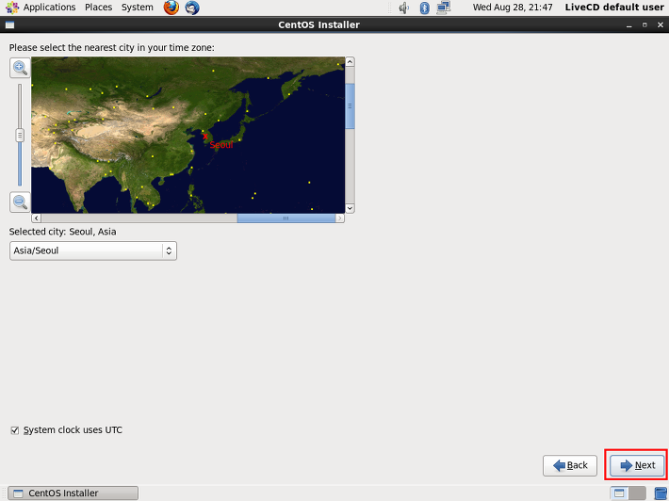The height and width of the screenshot is (501, 669).
Task: Open the Bluetooth panel icon
Action: click(425, 8)
